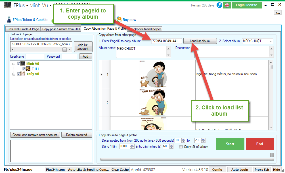This screenshot has width=285, height=173.
Task: Expand the Thúy Vũ tree node
Action: [14, 74]
